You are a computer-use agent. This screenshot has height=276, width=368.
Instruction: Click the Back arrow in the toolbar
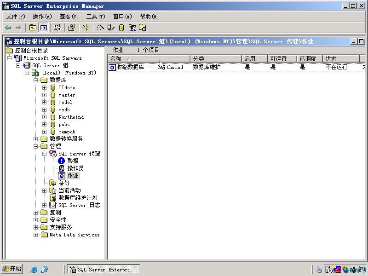click(8, 28)
